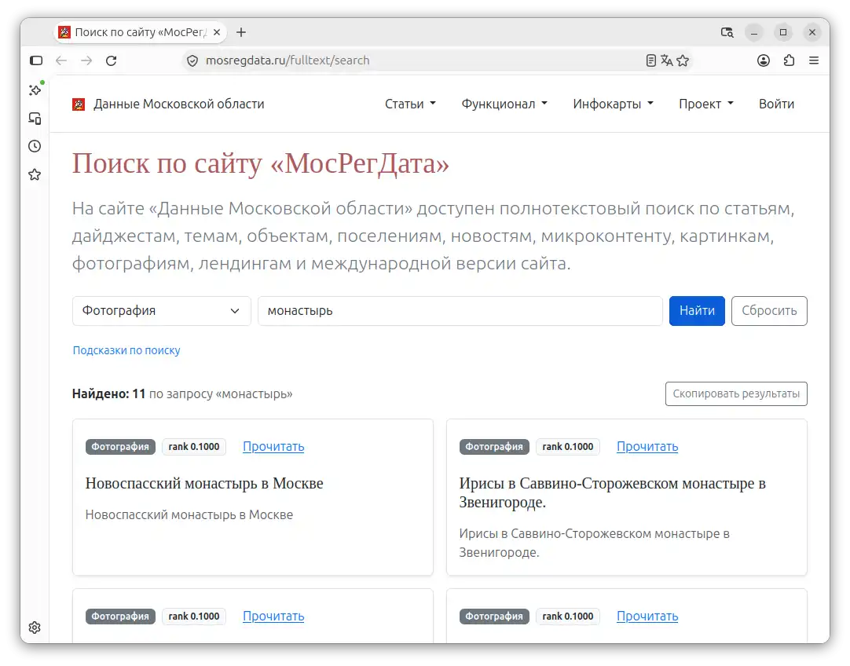850x666 pixels.
Task: Reload the page with the refresh icon
Action: [x=112, y=60]
